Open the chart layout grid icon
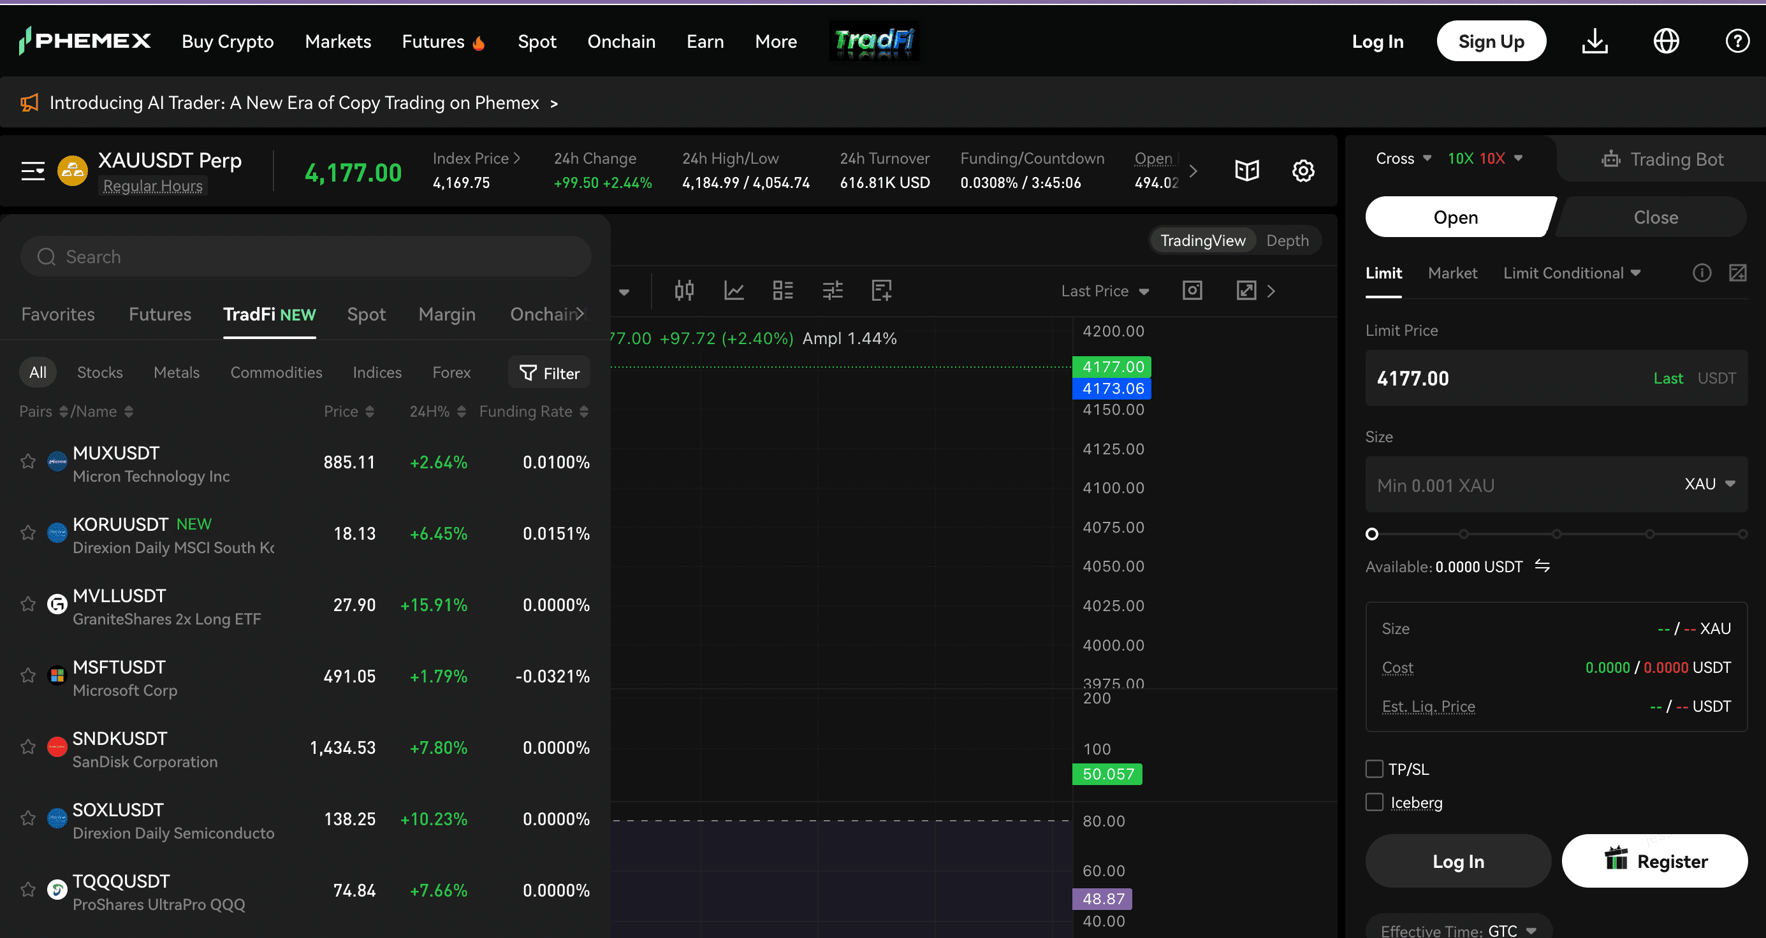This screenshot has width=1766, height=938. point(783,291)
